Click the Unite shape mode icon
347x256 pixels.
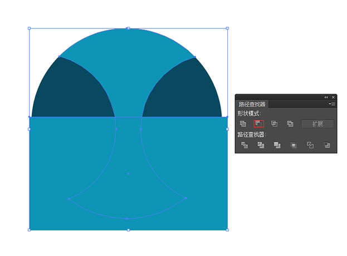(243, 124)
